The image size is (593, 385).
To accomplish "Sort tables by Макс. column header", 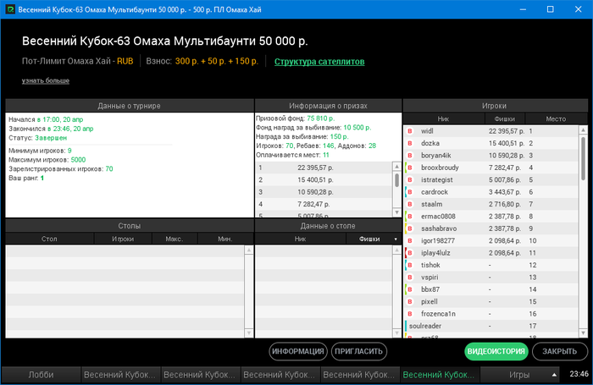I will click(175, 239).
